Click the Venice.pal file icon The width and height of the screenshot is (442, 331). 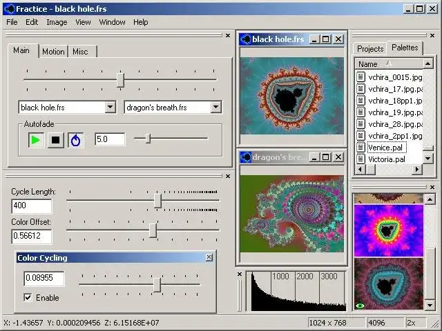click(x=361, y=147)
